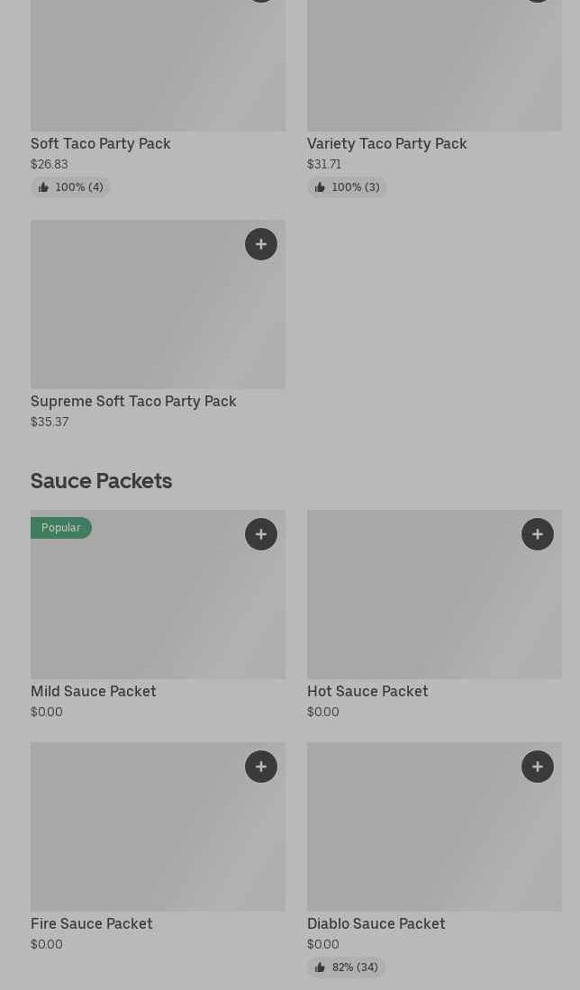
Task: Click thumbs-up icon under Soft Taco Party Pack
Action: [43, 187]
